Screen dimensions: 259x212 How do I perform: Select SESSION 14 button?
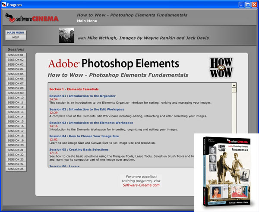[x=16, y=117]
